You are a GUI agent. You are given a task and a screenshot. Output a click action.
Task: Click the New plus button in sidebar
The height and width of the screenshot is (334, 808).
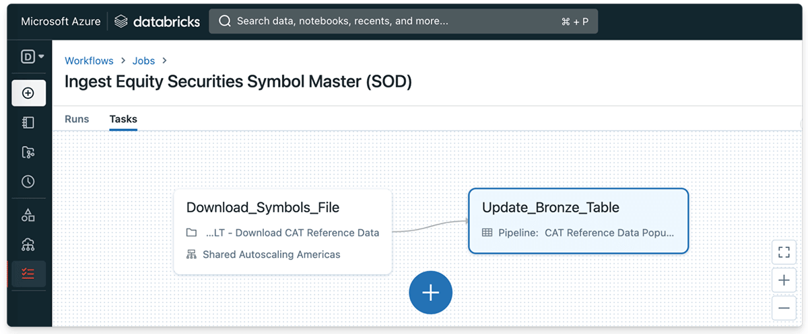[x=28, y=93]
